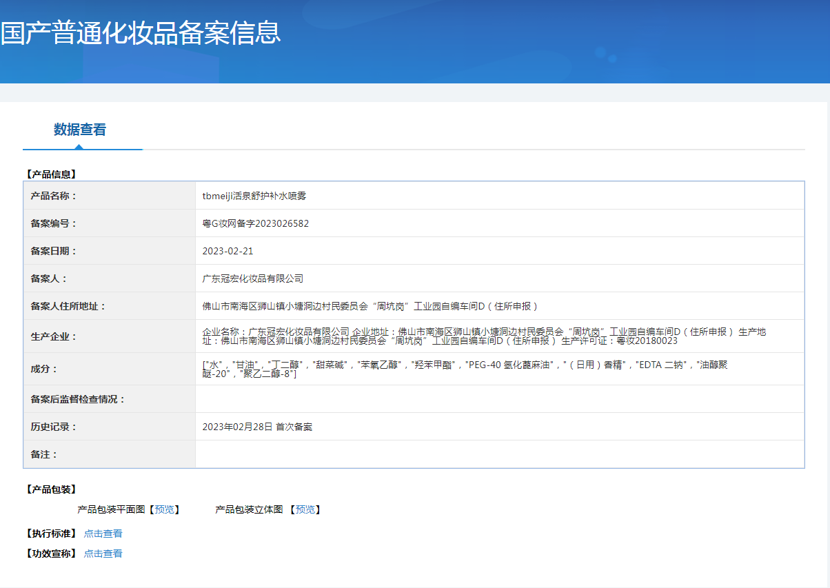Click the 产品包装平面图 label
The image size is (830, 588).
(x=111, y=510)
